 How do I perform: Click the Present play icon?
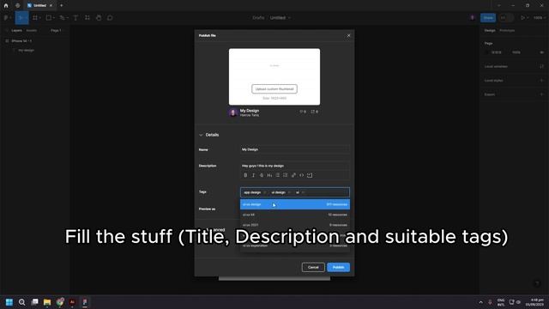[522, 17]
